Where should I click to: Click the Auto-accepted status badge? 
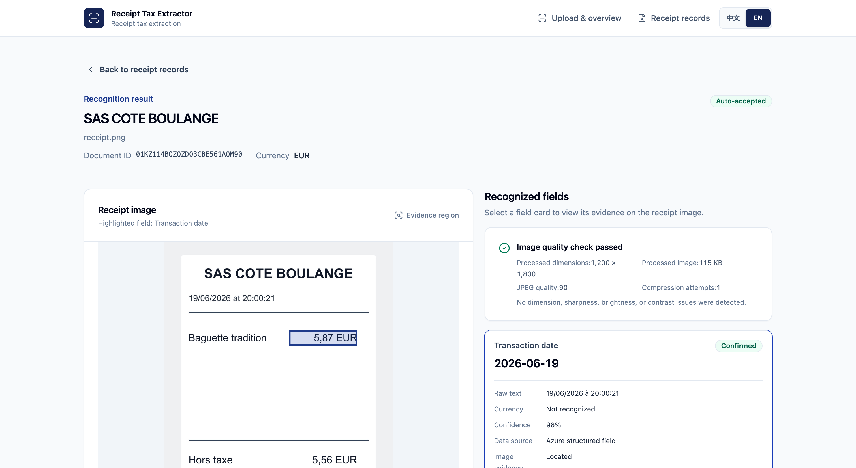[x=741, y=101]
